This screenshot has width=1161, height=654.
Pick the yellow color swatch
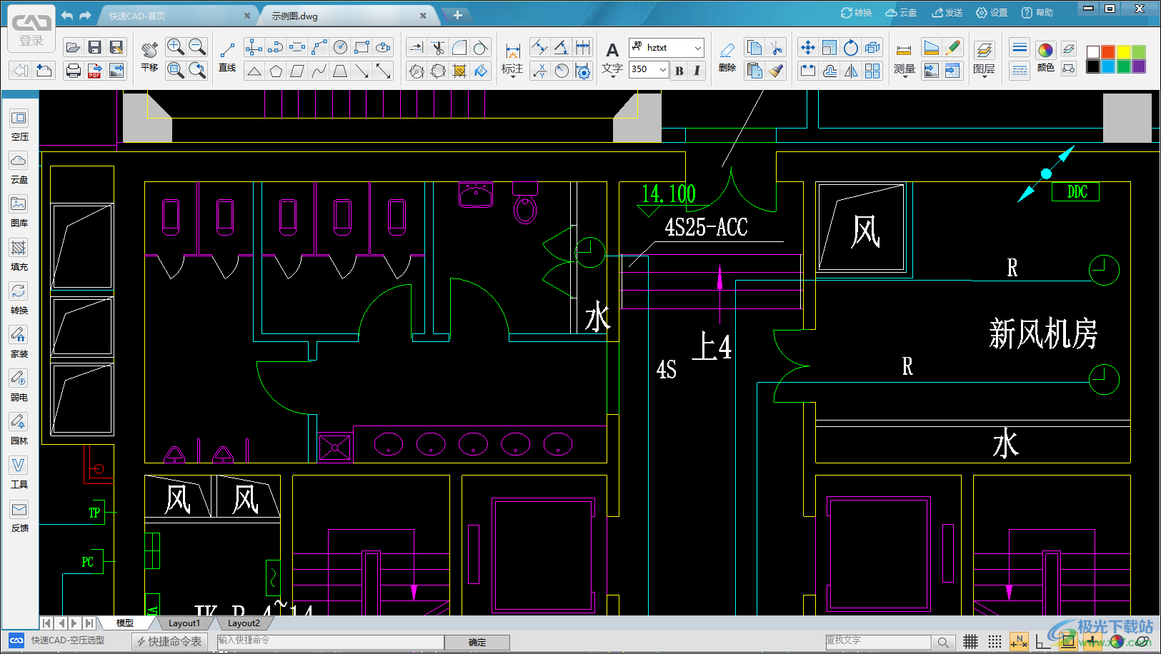pyautogui.click(x=1124, y=51)
